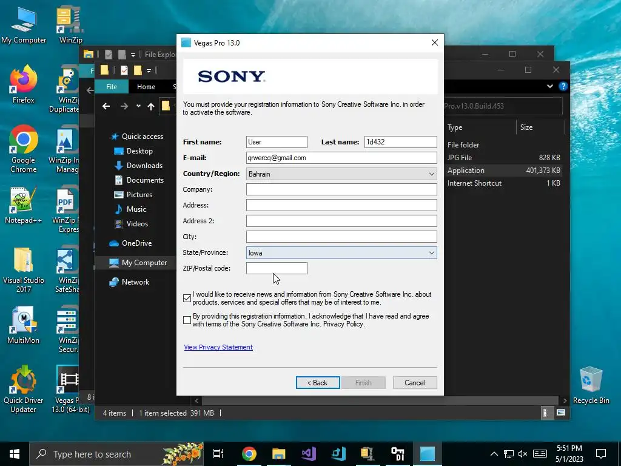Click the File Explorer help icon
Image resolution: width=621 pixels, height=466 pixels.
pyautogui.click(x=563, y=86)
